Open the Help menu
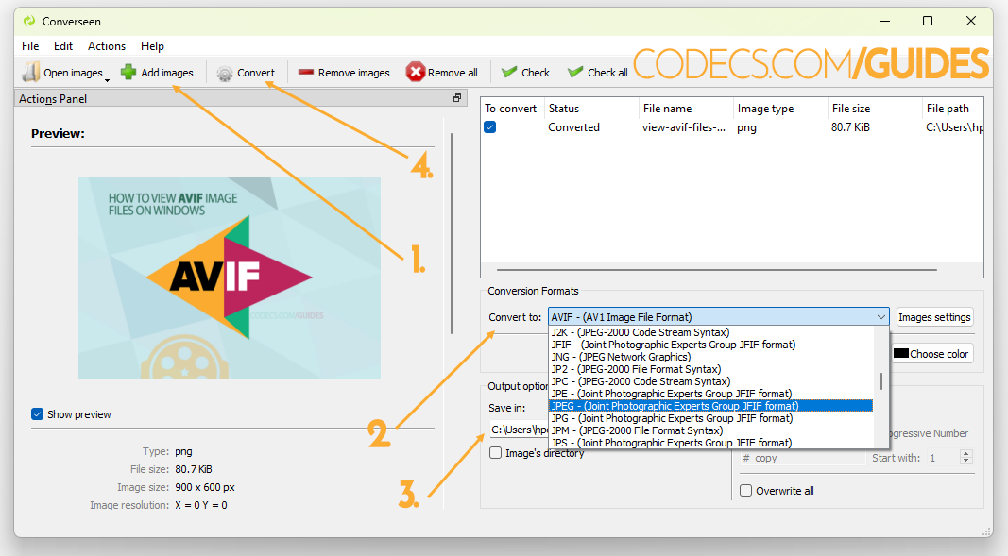This screenshot has width=1008, height=556. [x=152, y=46]
